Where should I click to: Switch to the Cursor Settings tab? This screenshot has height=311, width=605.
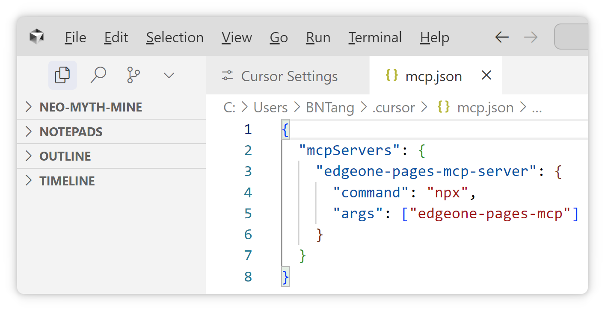[x=289, y=76]
